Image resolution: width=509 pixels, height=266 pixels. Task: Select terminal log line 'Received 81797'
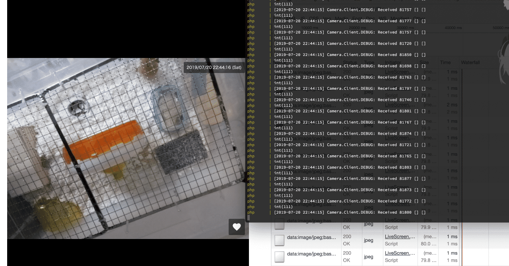click(x=350, y=89)
